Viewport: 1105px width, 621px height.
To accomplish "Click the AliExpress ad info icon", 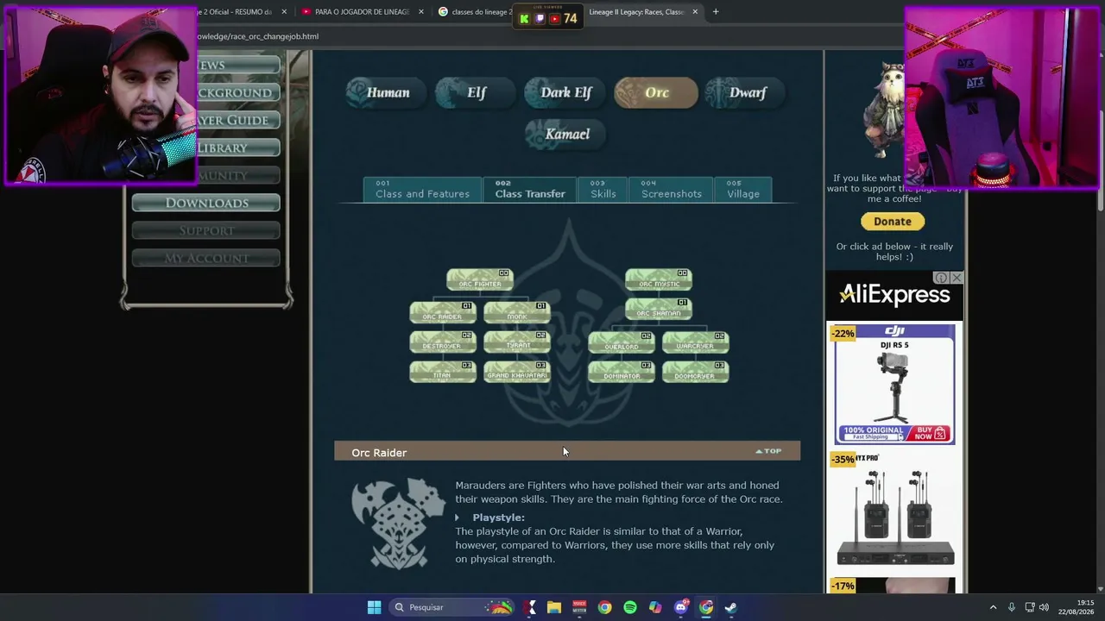I will pos(941,278).
